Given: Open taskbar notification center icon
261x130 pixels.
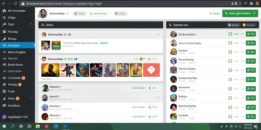Looking at the screenshot, I should pyautogui.click(x=256, y=127).
